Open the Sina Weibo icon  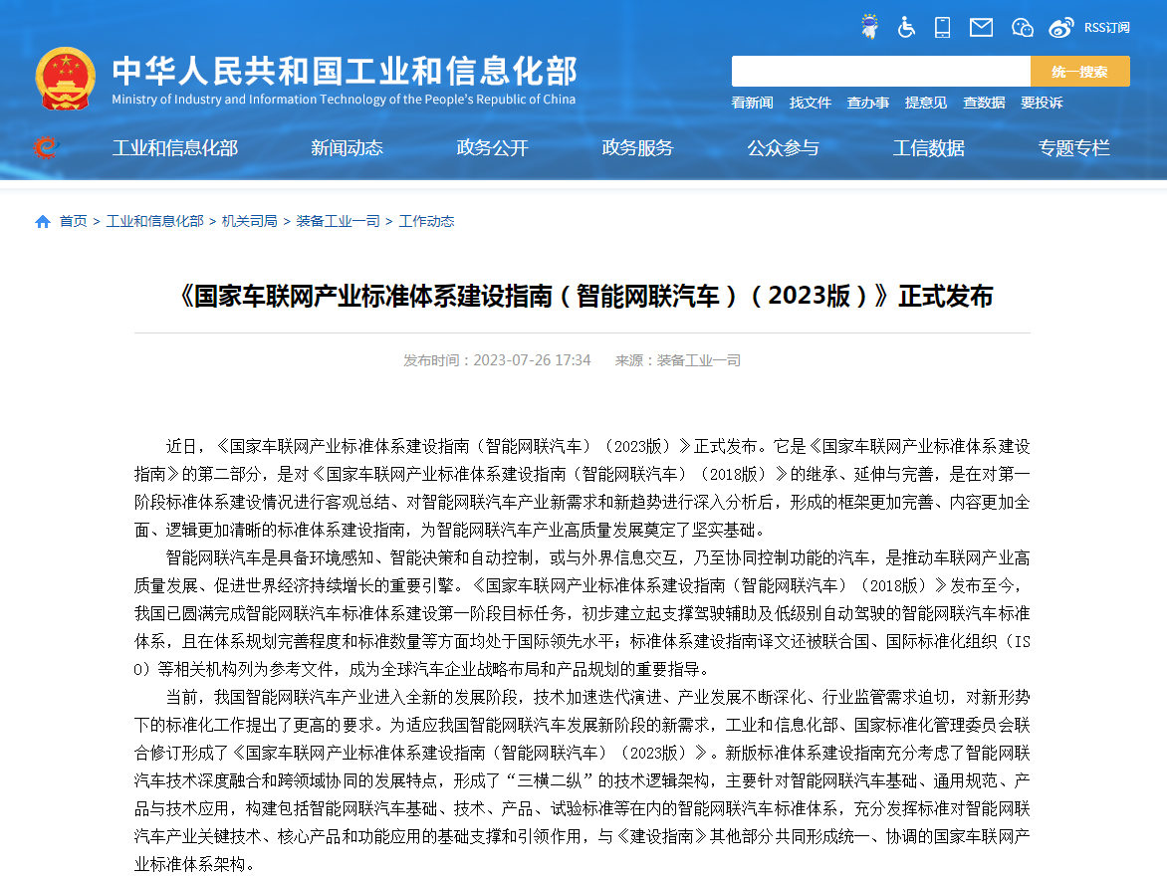(1059, 27)
